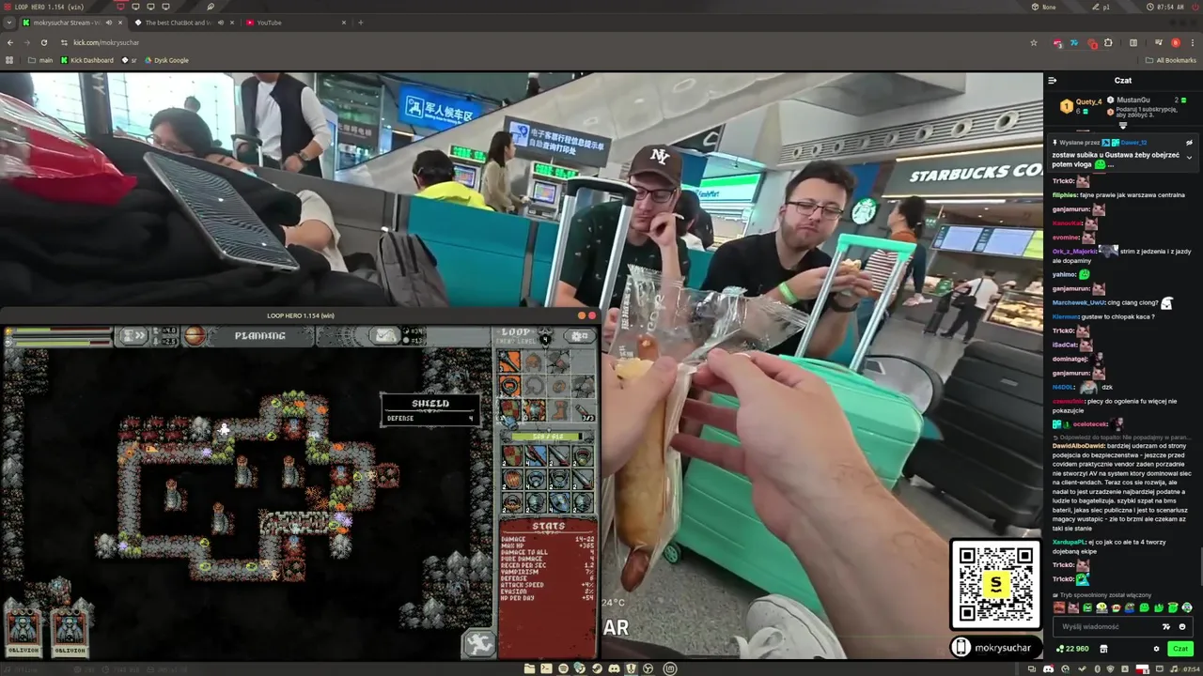Click the XardupaPL username in chat

1070,543
